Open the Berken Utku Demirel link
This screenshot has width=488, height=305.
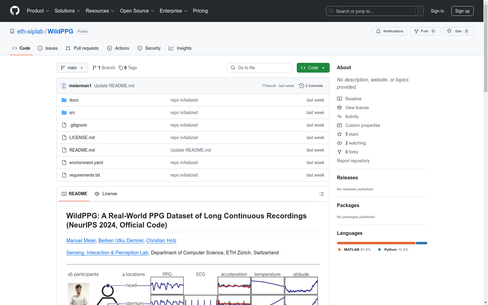coord(121,240)
